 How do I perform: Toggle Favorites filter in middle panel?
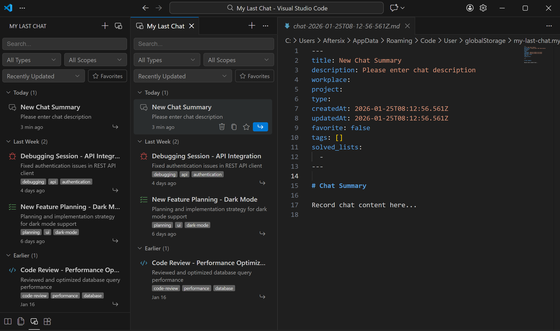255,76
